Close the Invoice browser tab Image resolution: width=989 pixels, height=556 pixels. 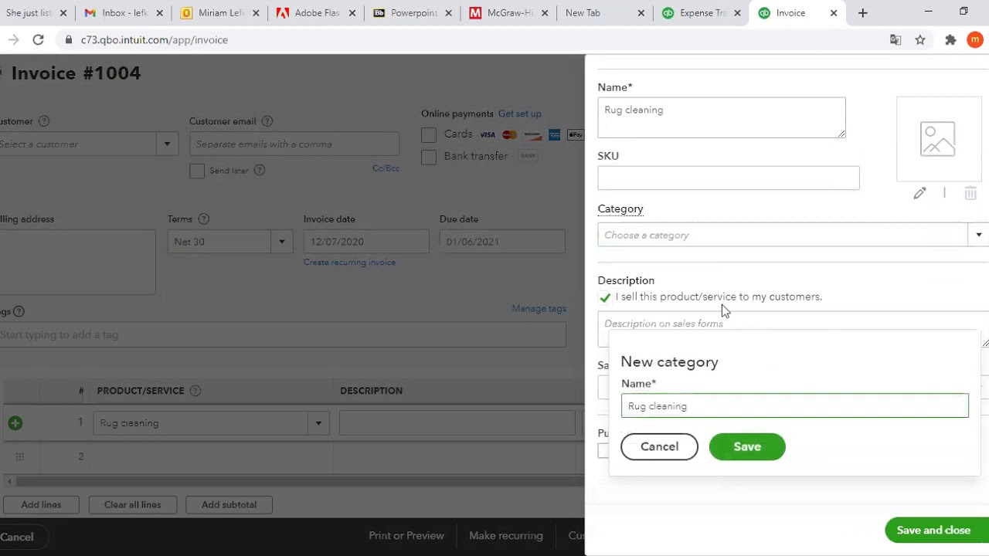(x=834, y=13)
